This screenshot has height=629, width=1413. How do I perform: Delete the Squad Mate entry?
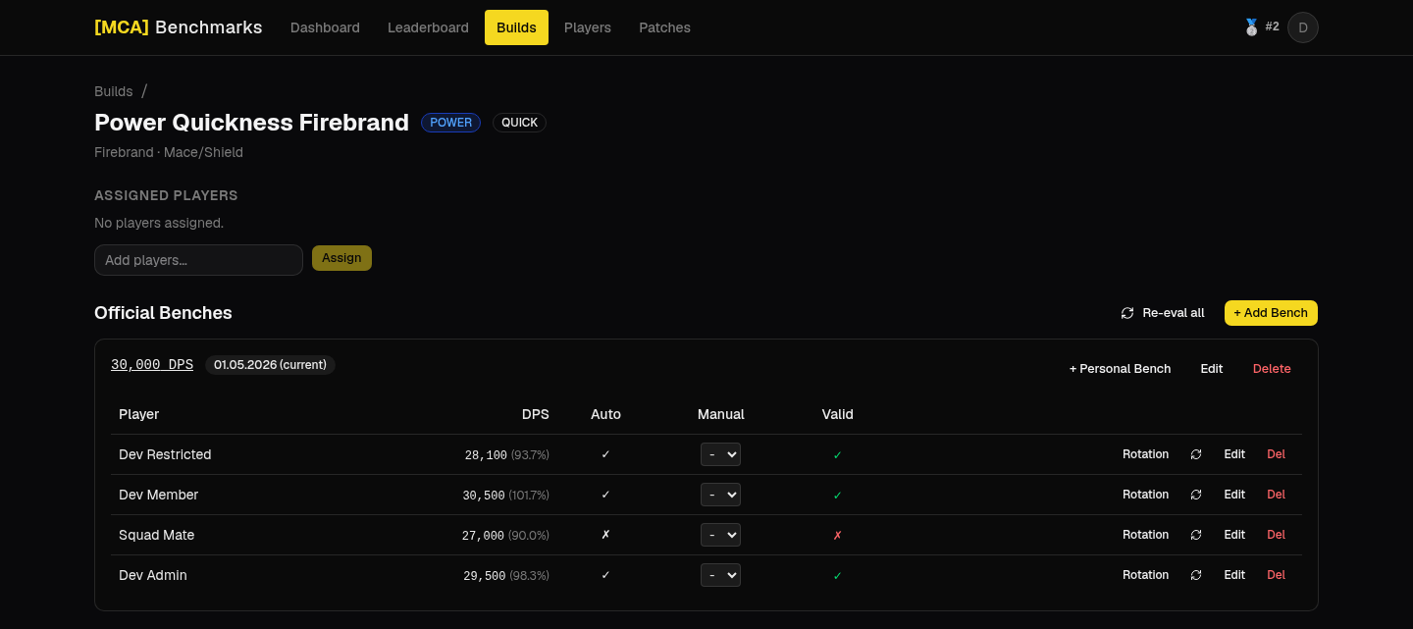pyautogui.click(x=1276, y=535)
